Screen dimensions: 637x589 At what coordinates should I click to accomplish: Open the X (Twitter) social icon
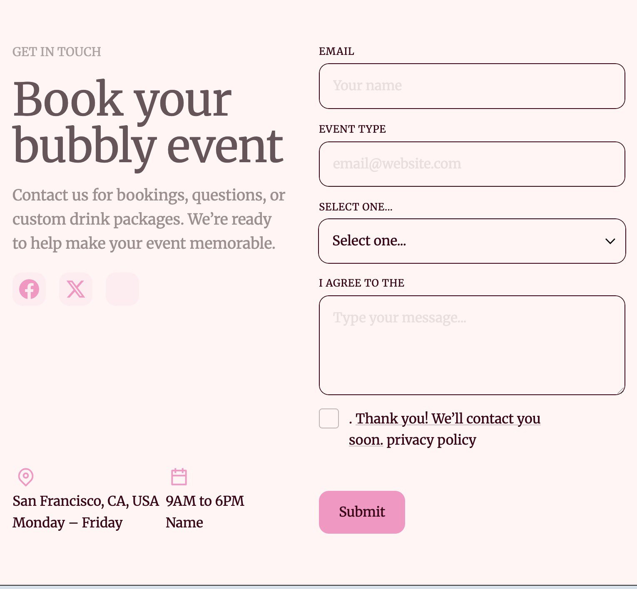[76, 289]
